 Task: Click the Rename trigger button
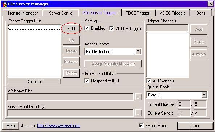[x=71, y=62]
